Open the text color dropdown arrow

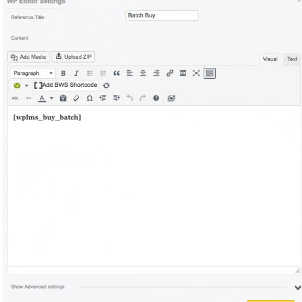[x=51, y=98]
